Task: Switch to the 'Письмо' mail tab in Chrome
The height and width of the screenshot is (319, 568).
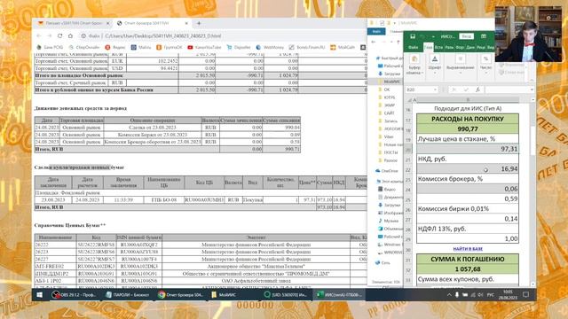Action: (x=74, y=23)
